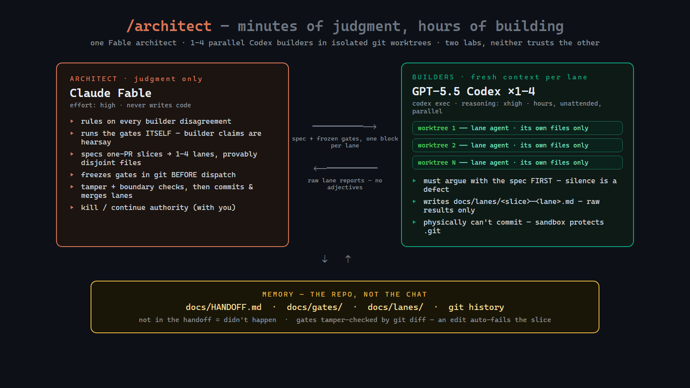Click 'git history' text
690x388 pixels.
click(x=476, y=307)
